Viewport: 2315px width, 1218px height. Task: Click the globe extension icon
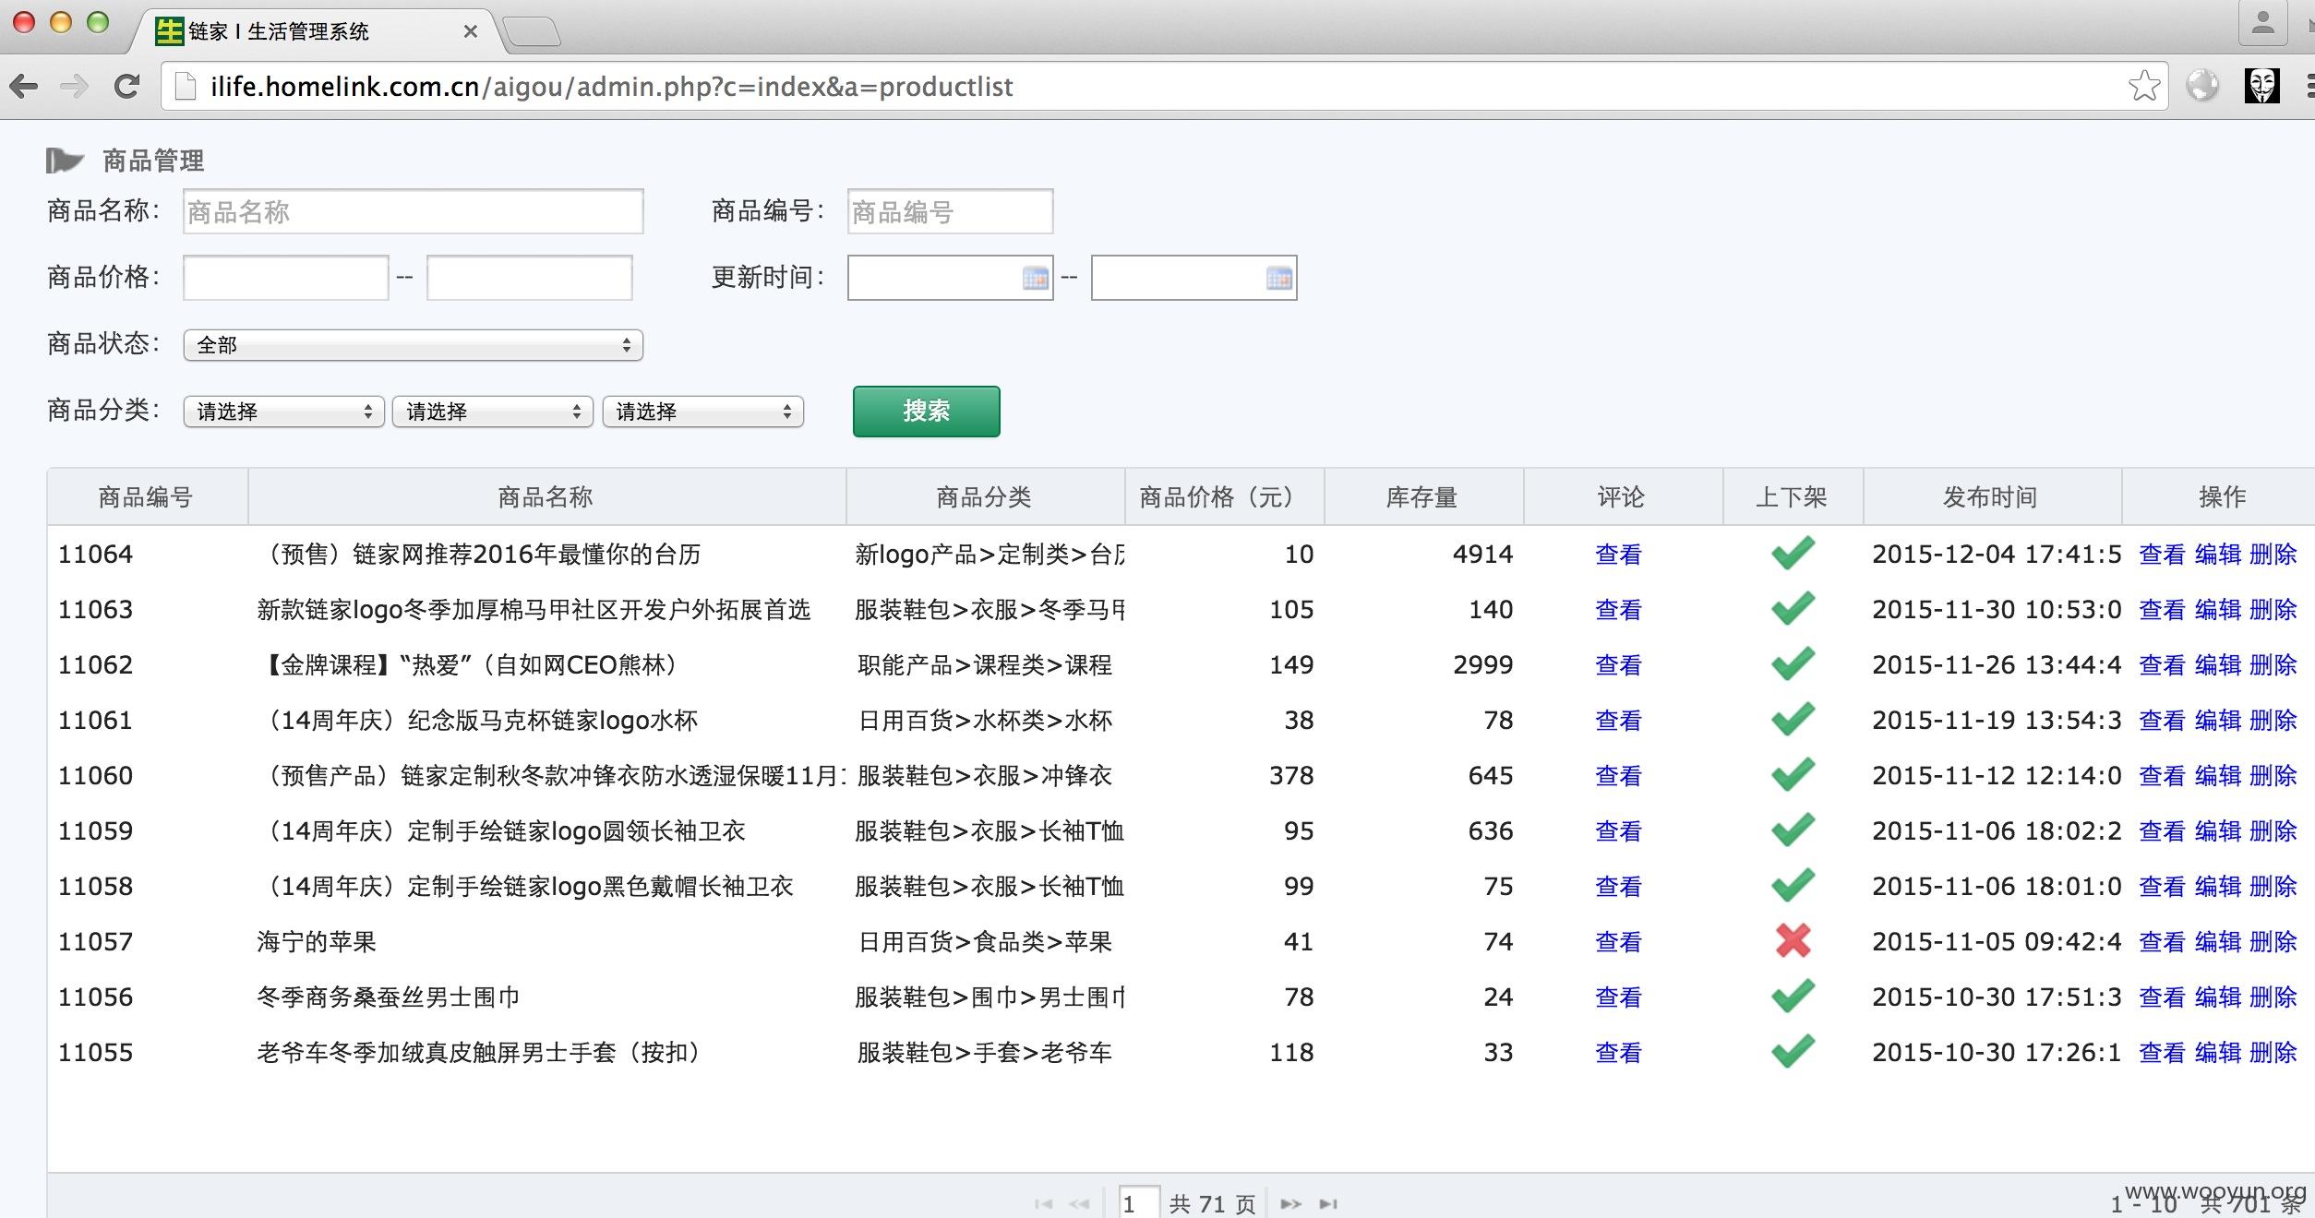(x=2202, y=87)
